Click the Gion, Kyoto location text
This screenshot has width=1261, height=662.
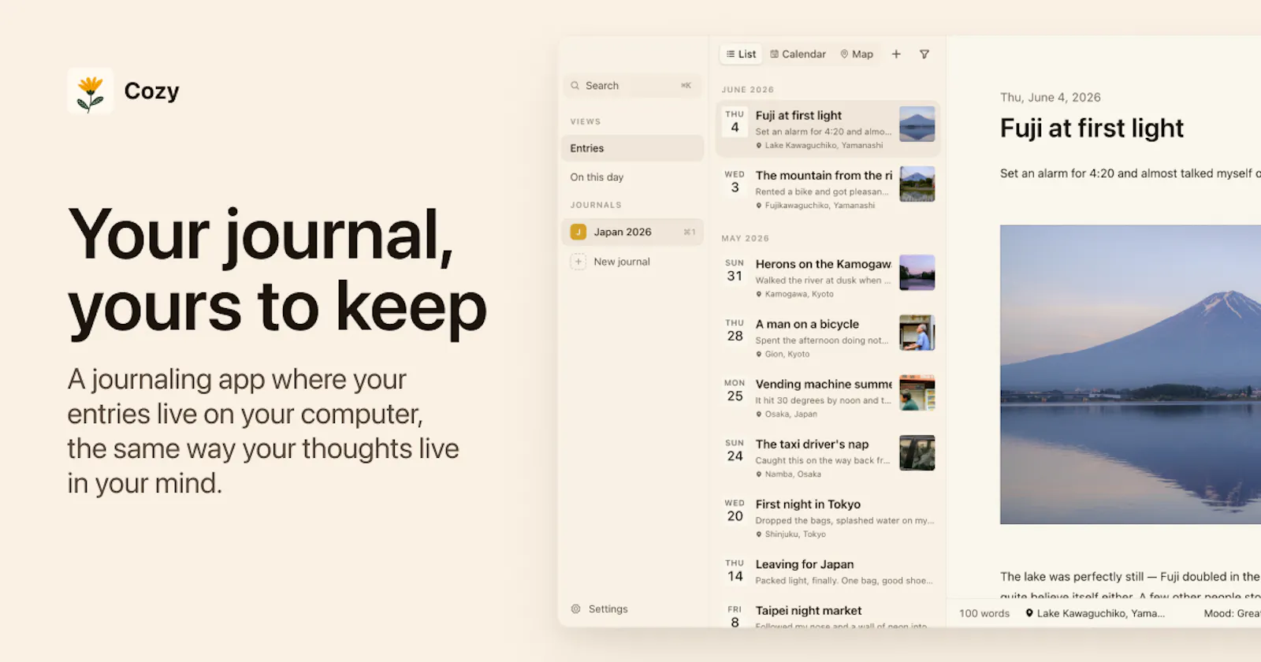coord(787,354)
